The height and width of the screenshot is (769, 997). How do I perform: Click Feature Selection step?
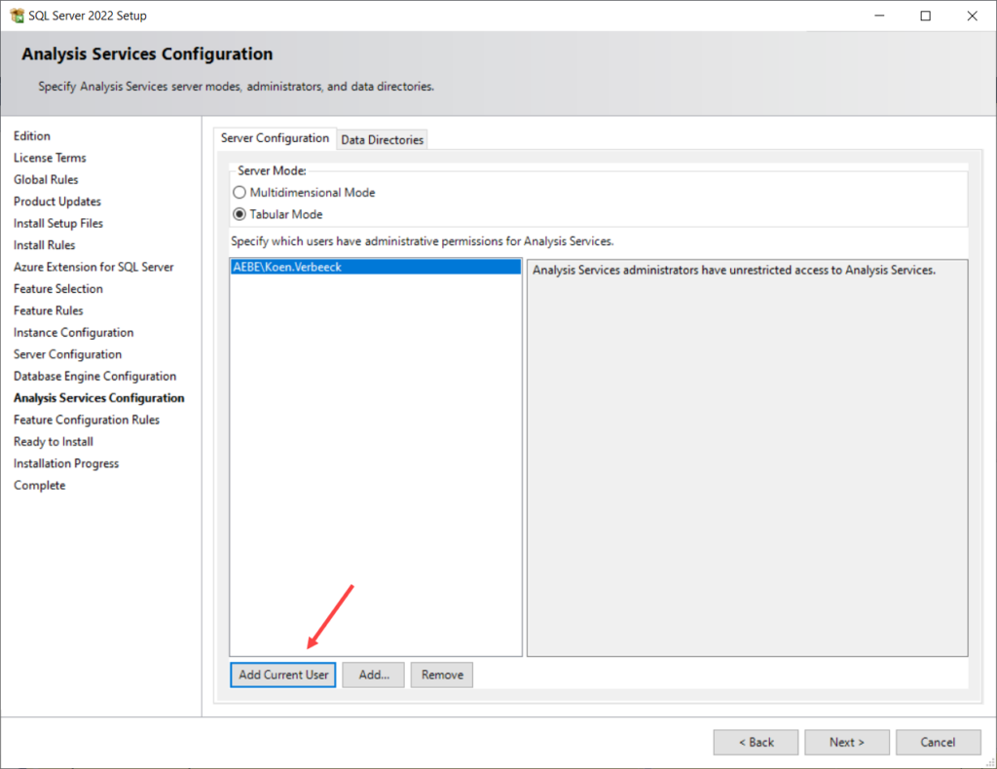point(57,288)
